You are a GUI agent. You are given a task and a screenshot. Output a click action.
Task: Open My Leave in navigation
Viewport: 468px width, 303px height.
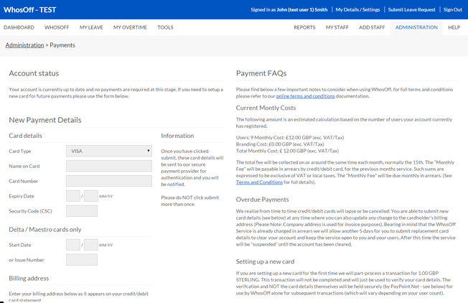pyautogui.click(x=91, y=27)
